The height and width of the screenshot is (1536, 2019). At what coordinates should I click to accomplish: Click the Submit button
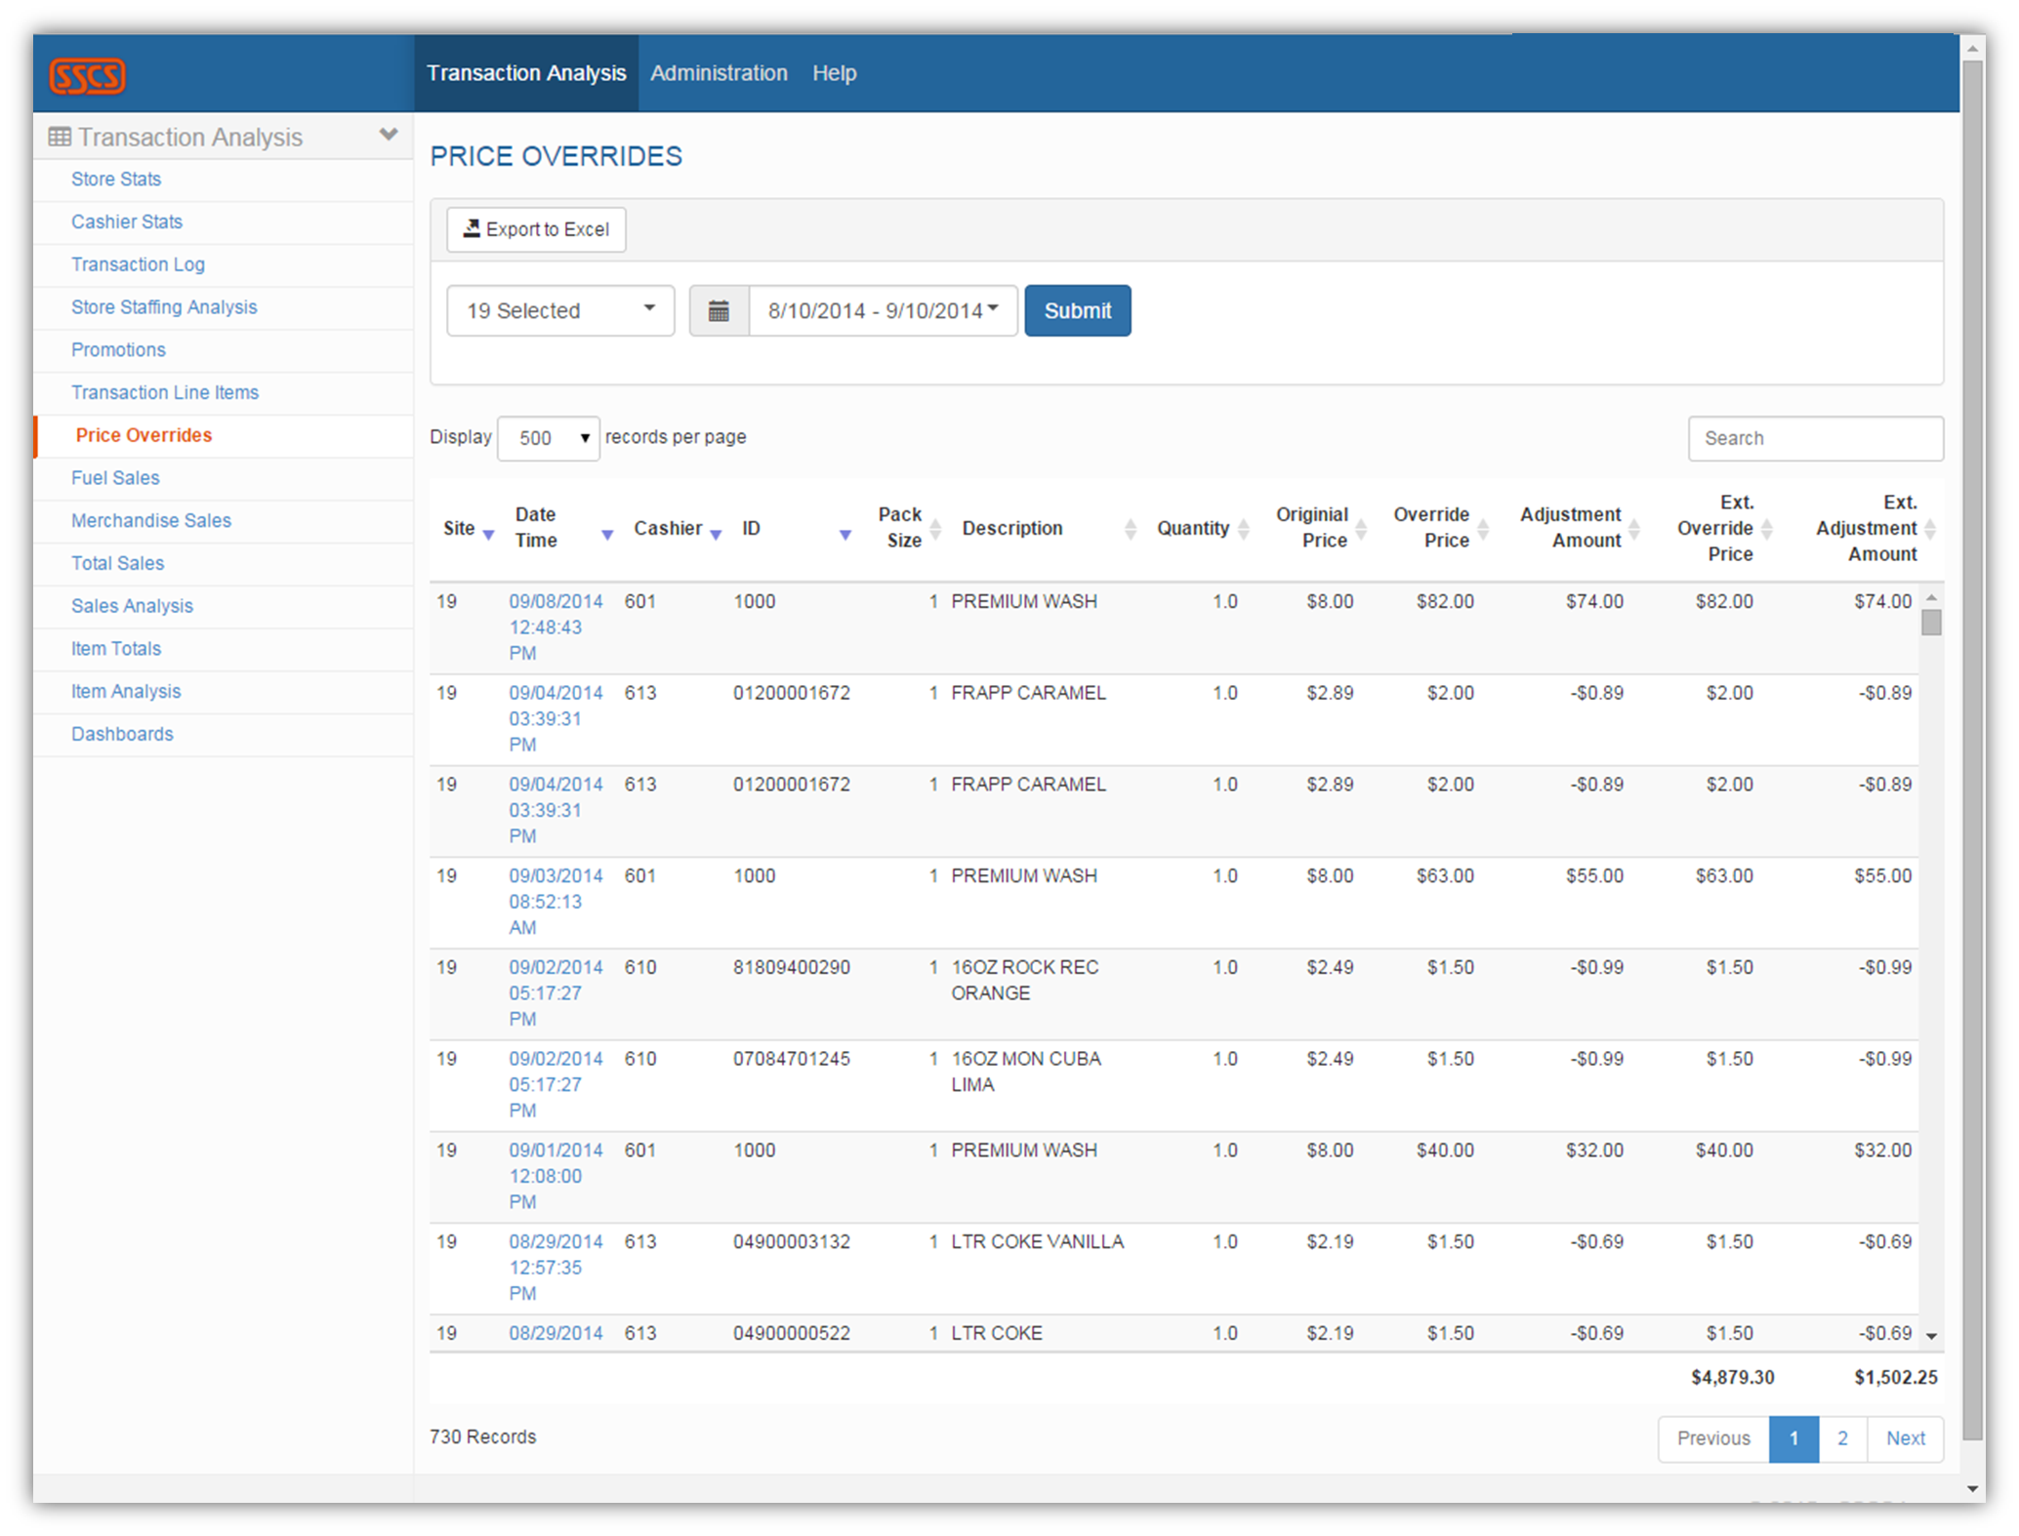coord(1077,311)
